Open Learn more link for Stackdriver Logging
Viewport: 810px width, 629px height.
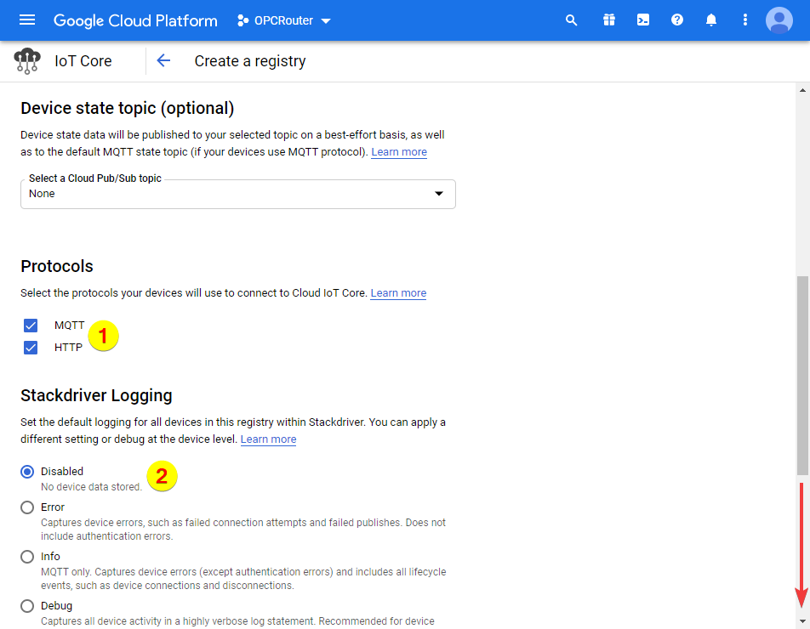pyautogui.click(x=268, y=439)
